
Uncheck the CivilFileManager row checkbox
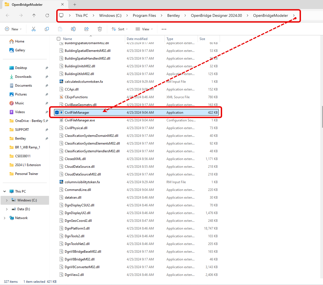[57, 112]
